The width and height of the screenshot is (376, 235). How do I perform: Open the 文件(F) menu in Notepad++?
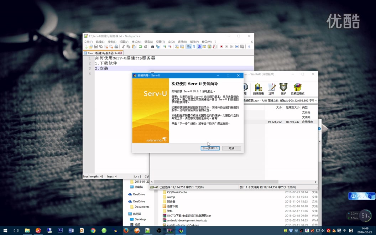[88, 42]
